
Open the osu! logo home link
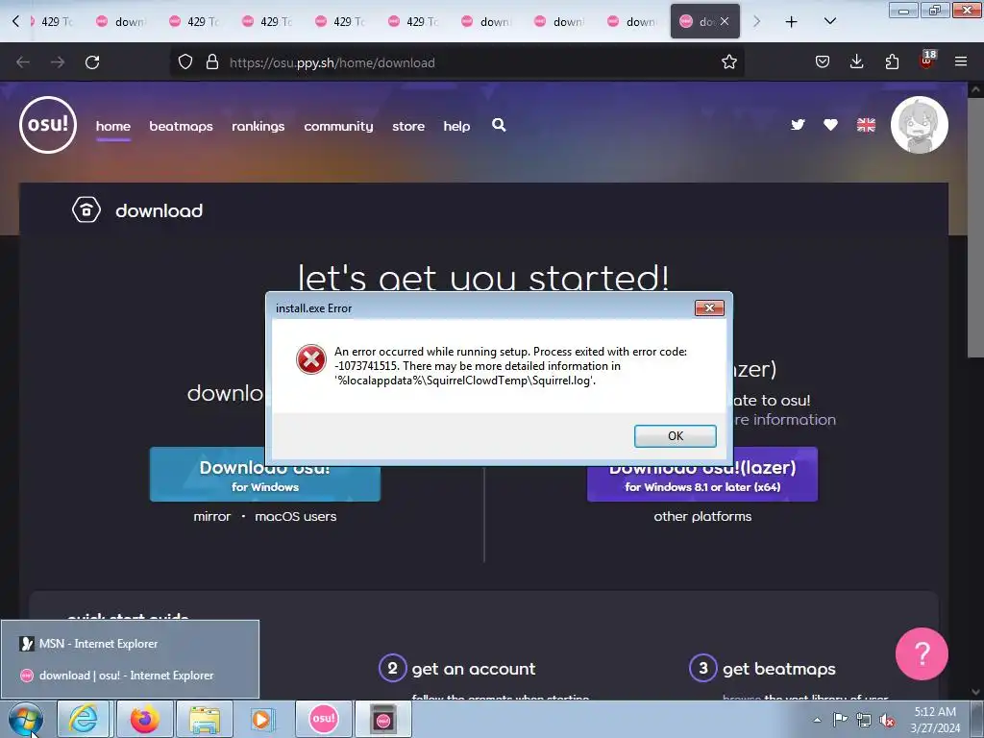click(48, 125)
